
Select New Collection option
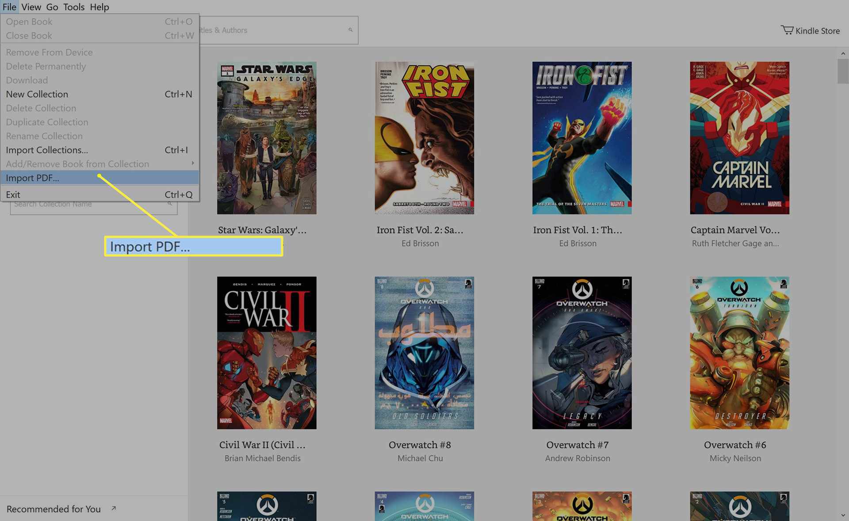coord(37,94)
